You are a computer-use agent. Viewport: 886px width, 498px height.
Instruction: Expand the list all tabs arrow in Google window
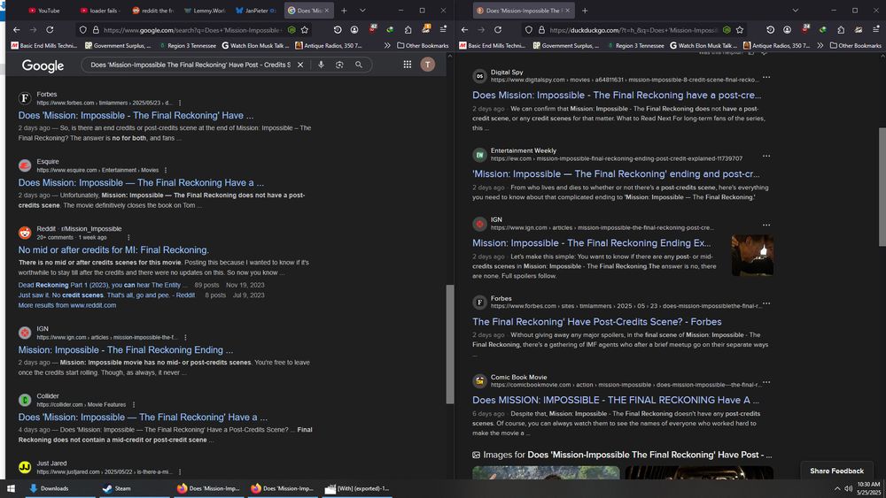pyautogui.click(x=362, y=10)
